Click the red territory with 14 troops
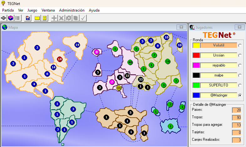This screenshot has width=246, height=147. click(x=60, y=59)
